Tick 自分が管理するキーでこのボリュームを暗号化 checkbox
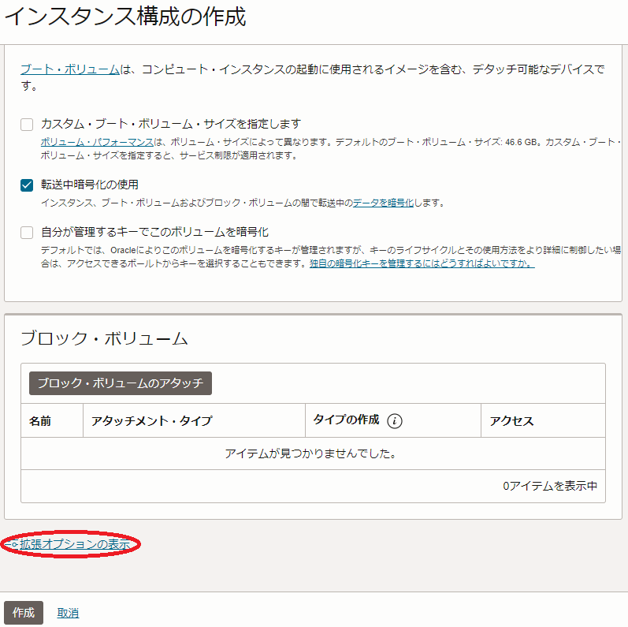Image resolution: width=628 pixels, height=627 pixels. pos(27,232)
